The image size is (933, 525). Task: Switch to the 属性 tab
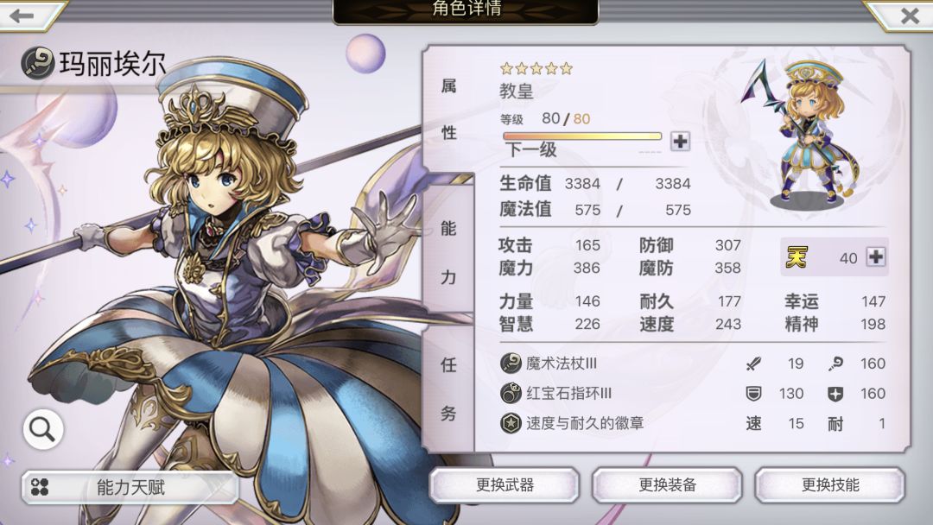[x=448, y=110]
